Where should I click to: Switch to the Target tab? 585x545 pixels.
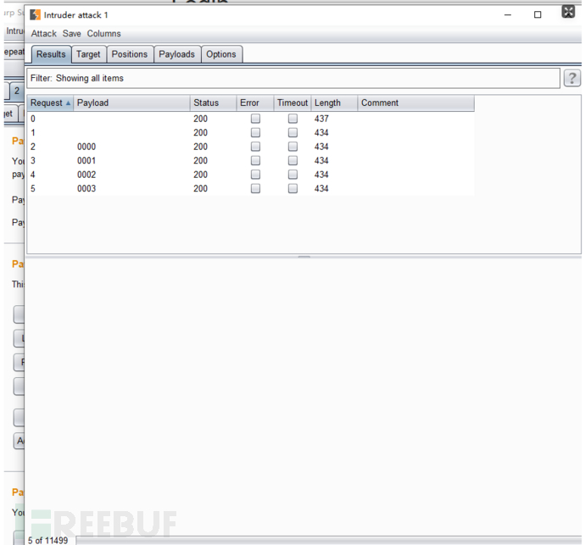click(x=88, y=54)
